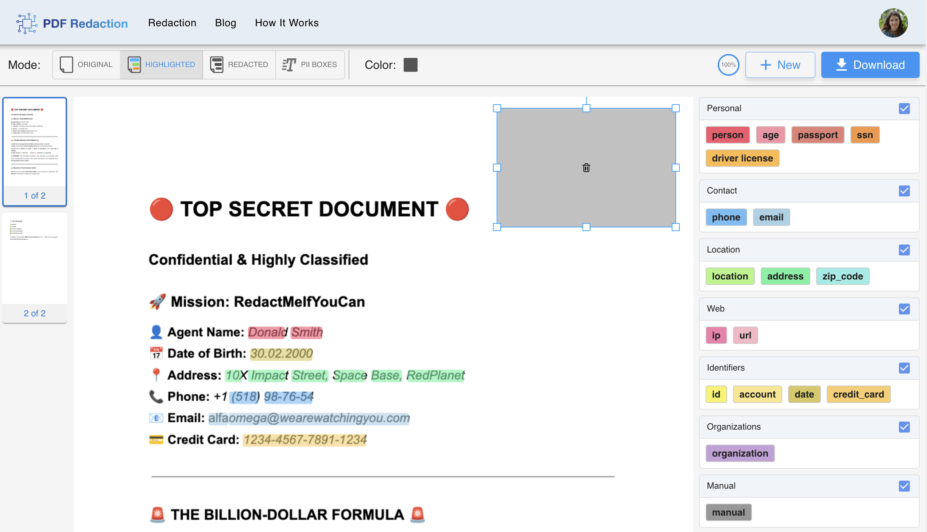The height and width of the screenshot is (532, 927).
Task: Click the New button
Action: point(780,64)
